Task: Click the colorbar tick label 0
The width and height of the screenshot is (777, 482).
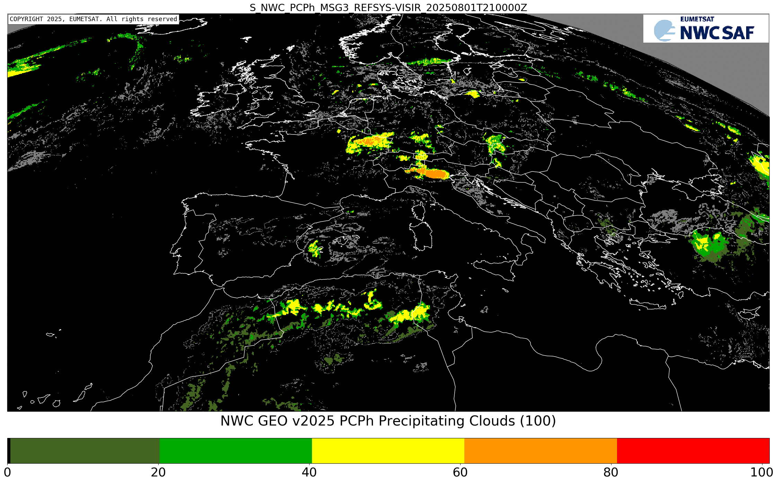Action: point(7,473)
